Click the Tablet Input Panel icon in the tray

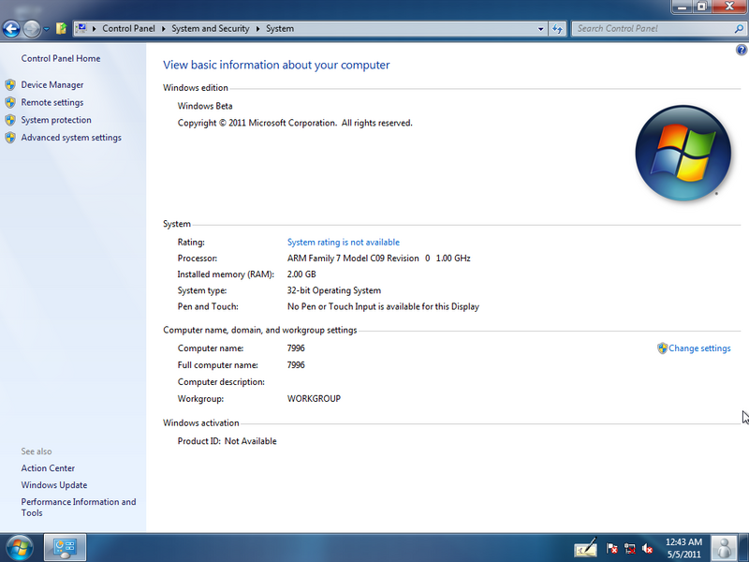(585, 548)
